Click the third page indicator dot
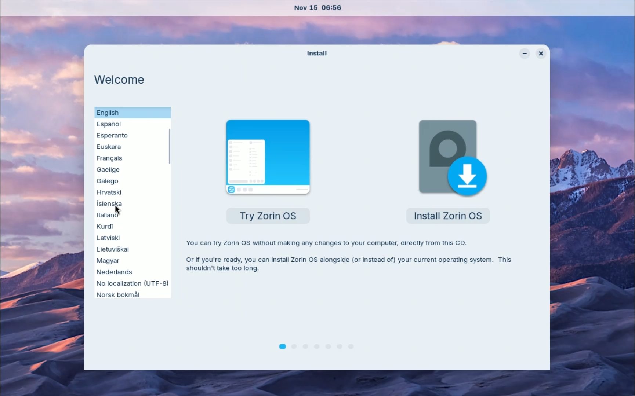The width and height of the screenshot is (635, 396). tap(305, 346)
